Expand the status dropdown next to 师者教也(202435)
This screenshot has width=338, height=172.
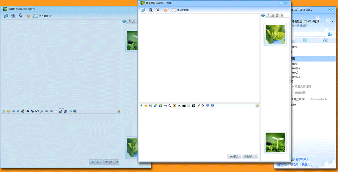click(332, 21)
